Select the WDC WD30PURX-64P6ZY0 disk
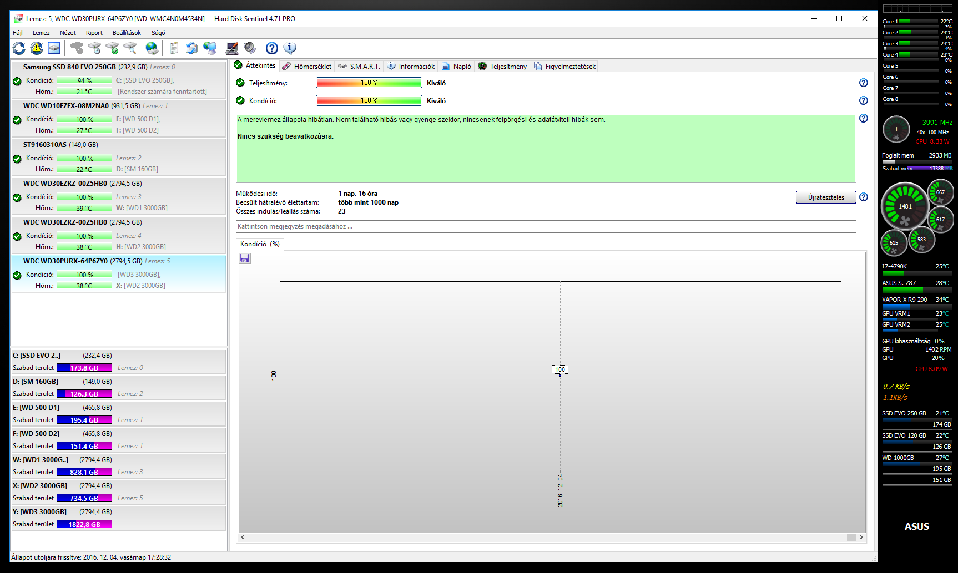Viewport: 958px width, 573px height. coord(118,273)
